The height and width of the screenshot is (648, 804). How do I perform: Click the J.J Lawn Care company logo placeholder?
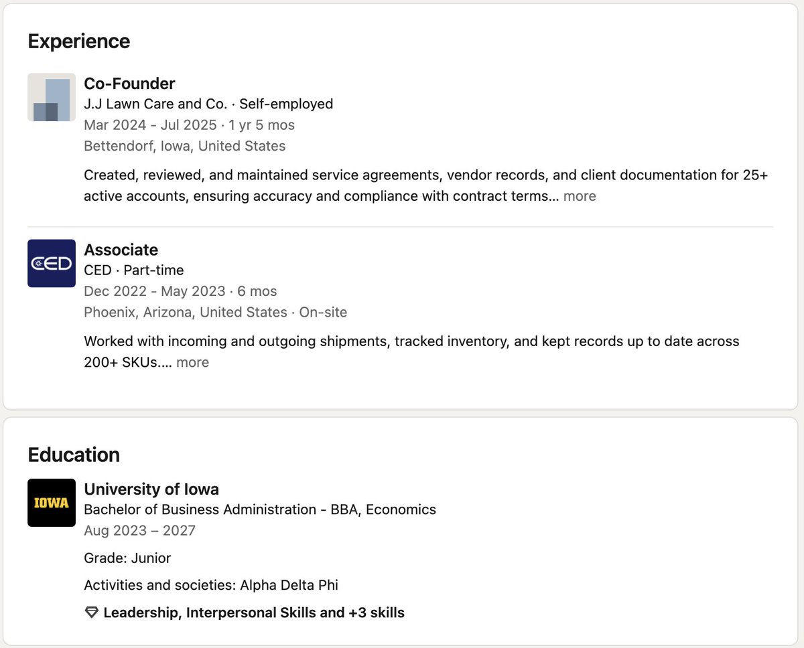(x=52, y=97)
